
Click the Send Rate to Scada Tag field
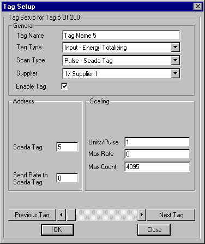(x=67, y=178)
